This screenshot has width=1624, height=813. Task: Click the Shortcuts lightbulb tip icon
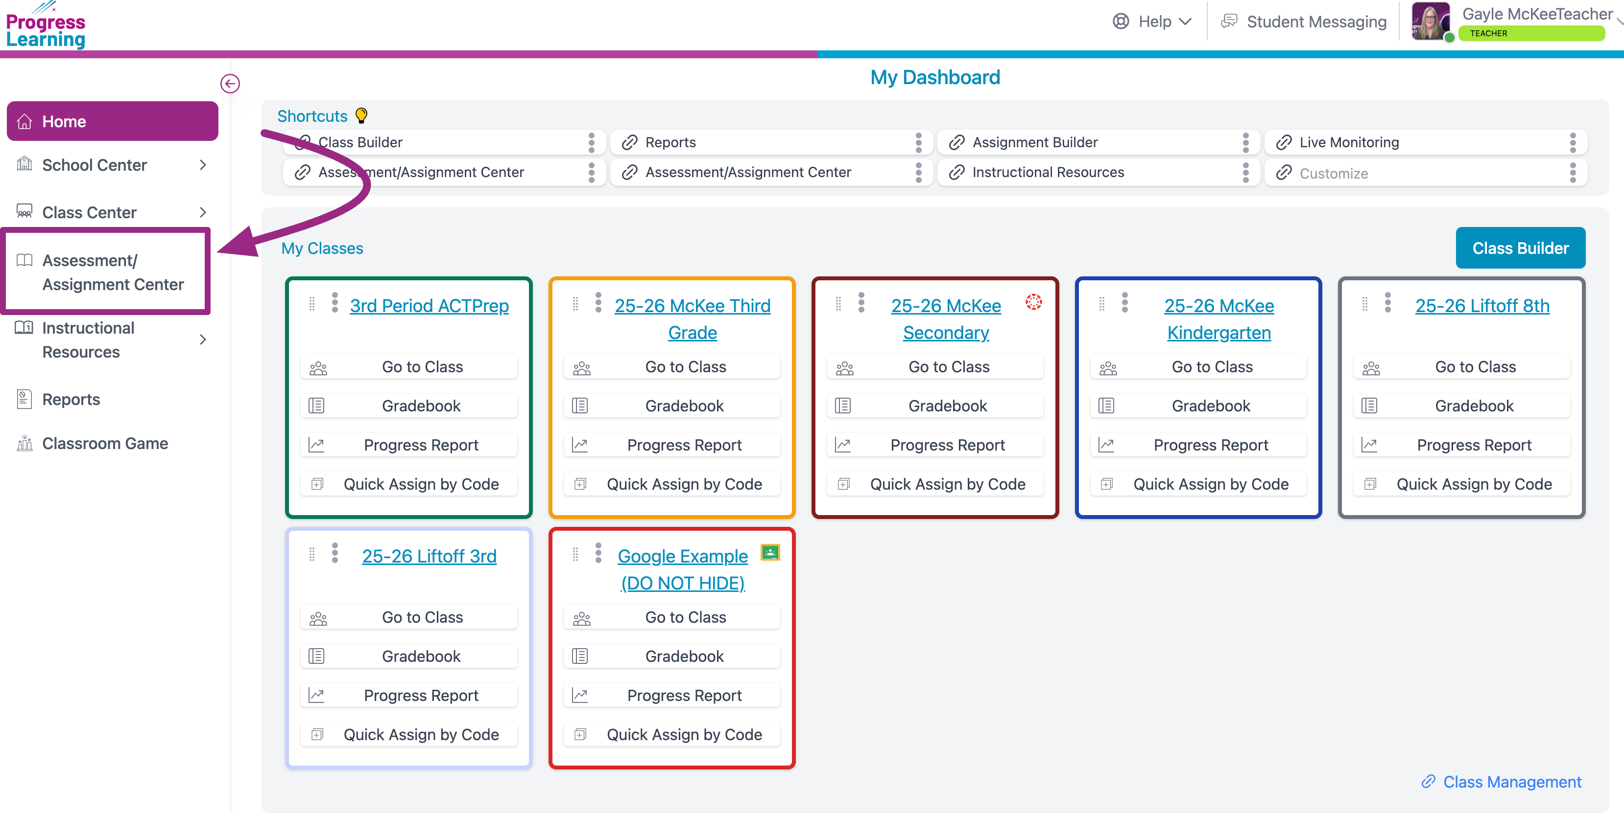tap(361, 116)
